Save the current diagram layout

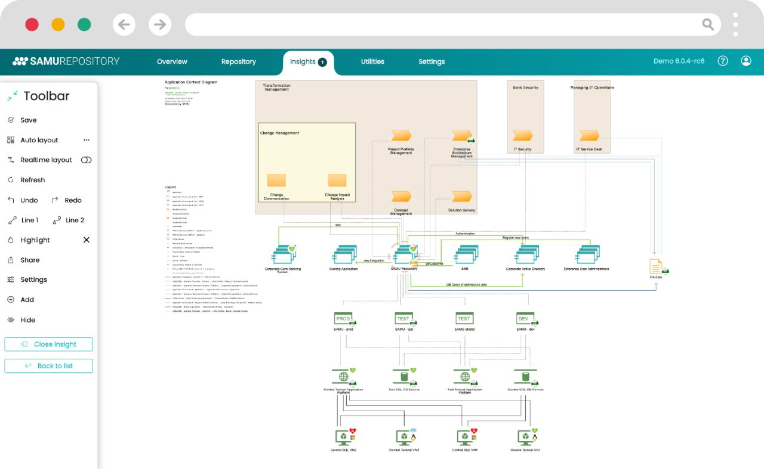27,120
